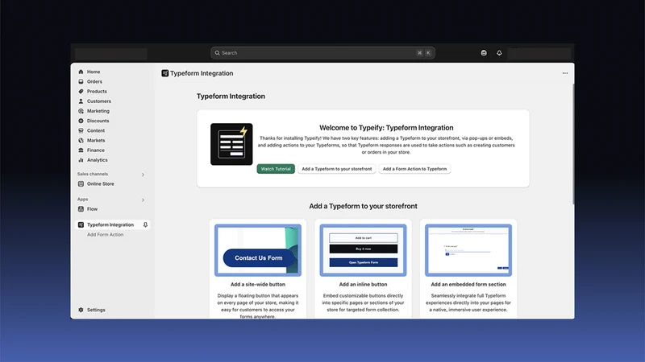This screenshot has width=645, height=362.
Task: Click the Products tag icon
Action: (81, 91)
